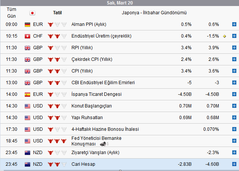This screenshot has width=239, height=171.
Task: Click the US flag on the Konut Başlangıçları row
Action: click(x=27, y=106)
